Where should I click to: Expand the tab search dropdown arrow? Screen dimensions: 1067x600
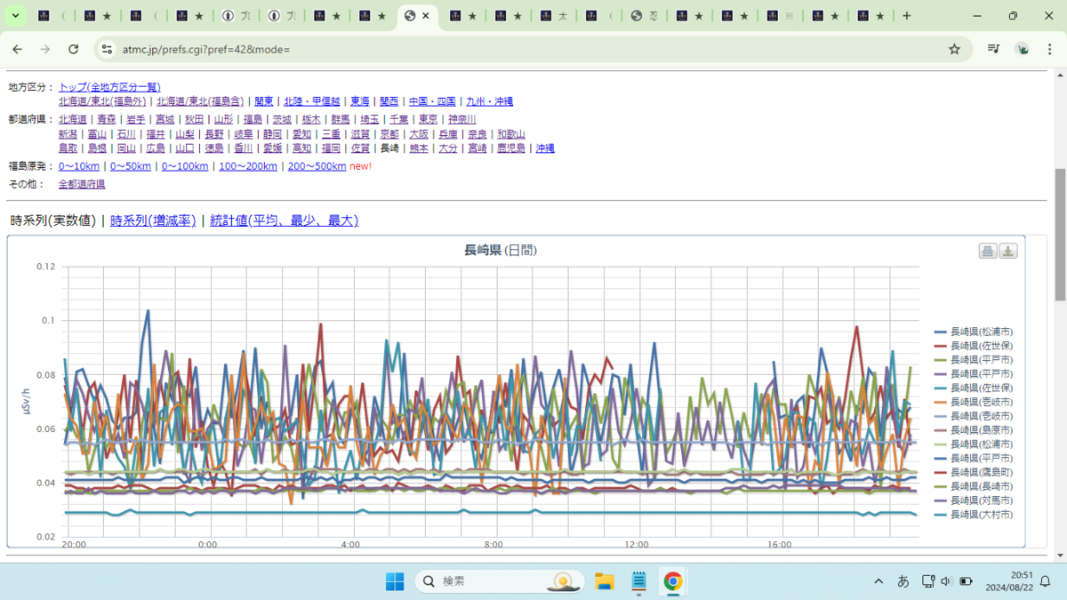[16, 16]
